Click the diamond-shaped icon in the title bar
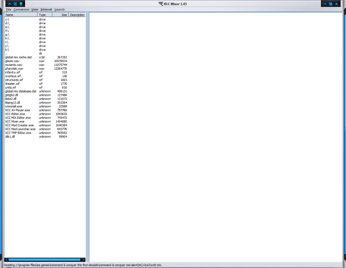The width and height of the screenshot is (346, 268). click(15, 4)
